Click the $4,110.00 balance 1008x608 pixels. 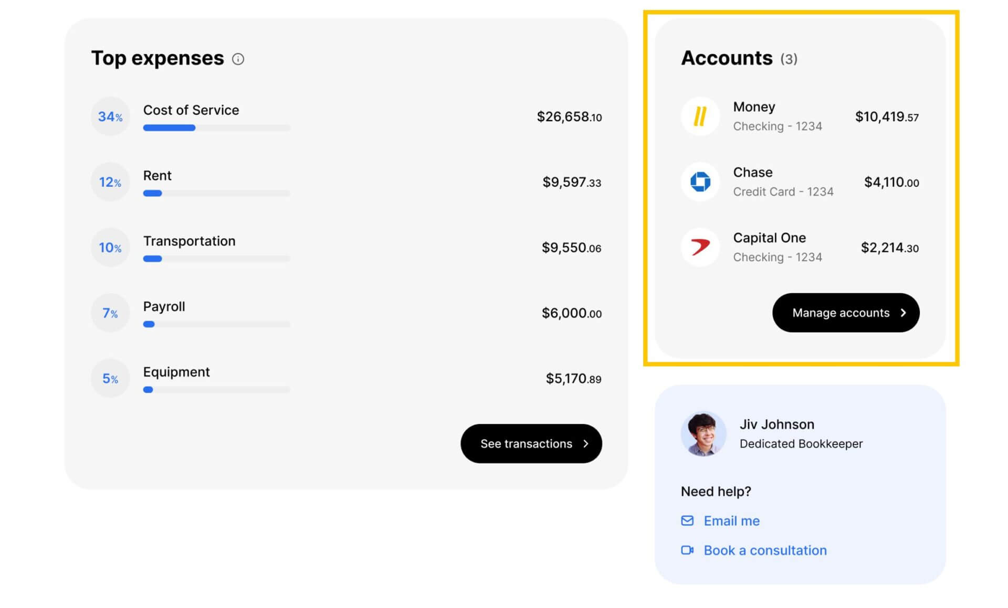click(x=891, y=182)
